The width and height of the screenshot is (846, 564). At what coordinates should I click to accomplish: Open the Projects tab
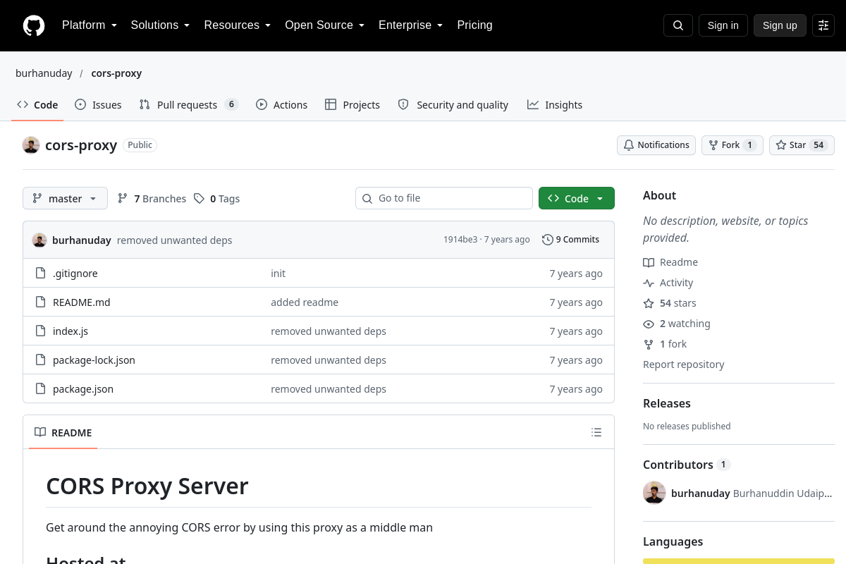352,104
